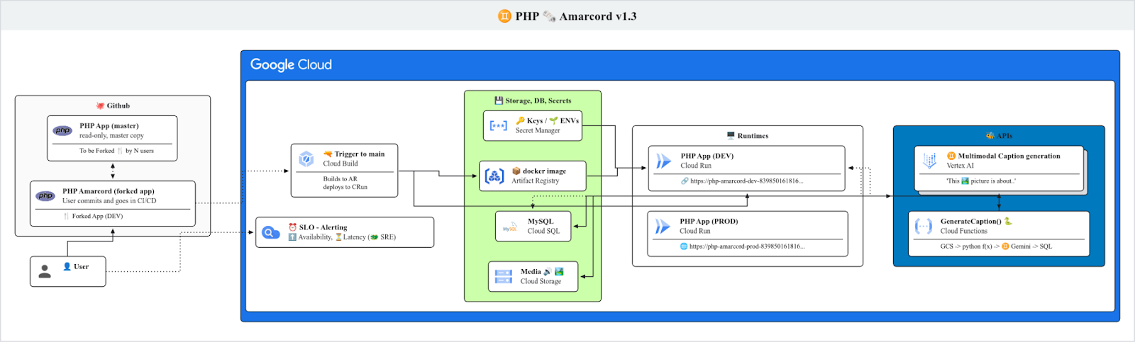The height and width of the screenshot is (342, 1135).
Task: Select the PHP logo in the forked app node
Action: 45,196
